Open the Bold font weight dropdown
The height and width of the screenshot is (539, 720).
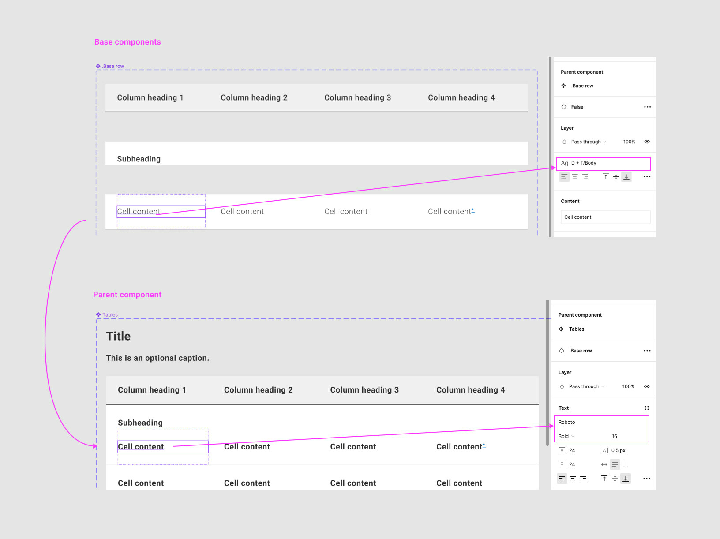click(566, 436)
